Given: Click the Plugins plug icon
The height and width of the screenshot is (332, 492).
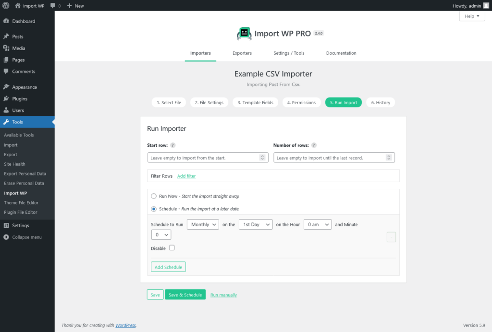Looking at the screenshot, I should pyautogui.click(x=6, y=98).
